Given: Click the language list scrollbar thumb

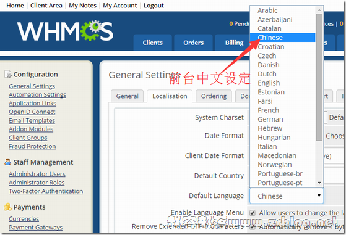Looking at the screenshot, I should click(319, 77).
